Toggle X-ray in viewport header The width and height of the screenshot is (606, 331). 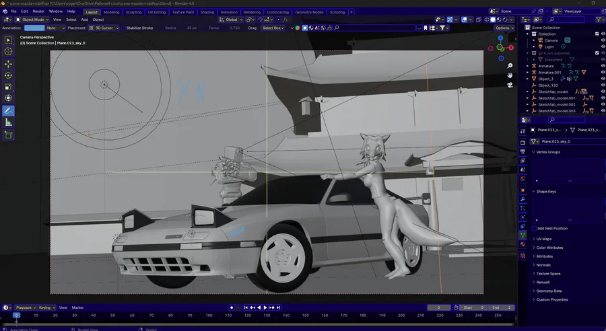click(479, 20)
